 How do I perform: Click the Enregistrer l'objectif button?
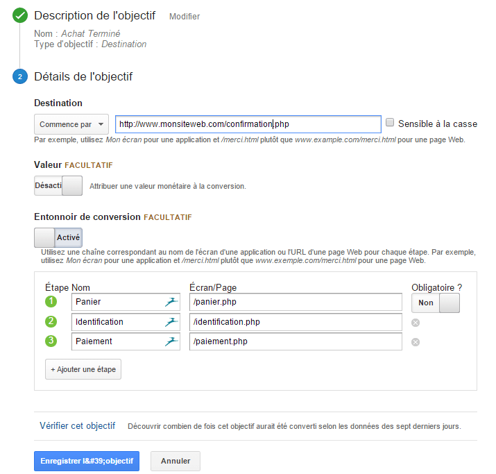pos(87,461)
